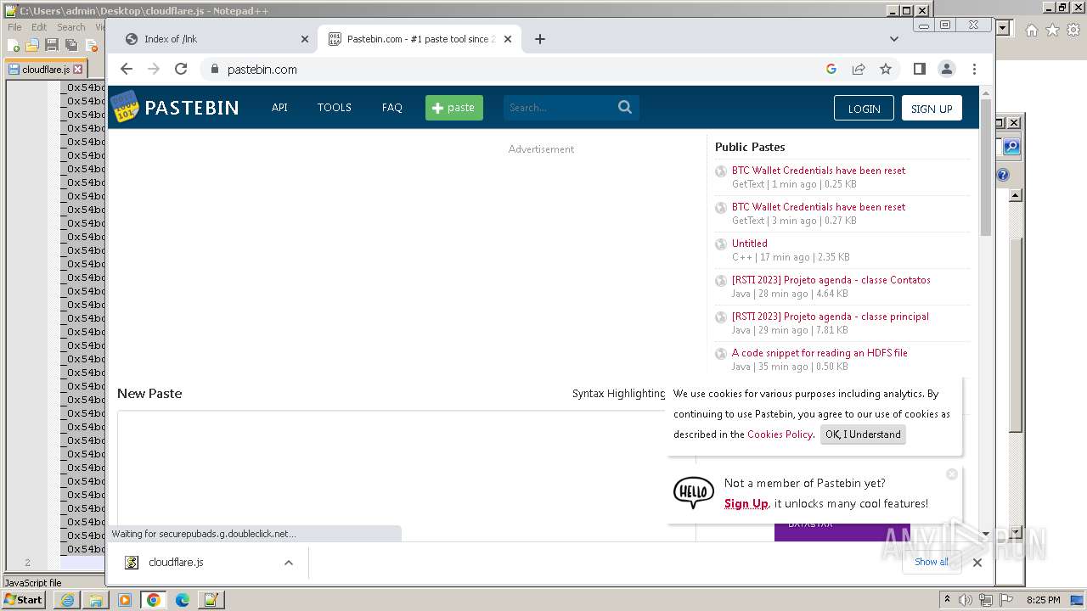Click the cloudflare.js download item

208,562
